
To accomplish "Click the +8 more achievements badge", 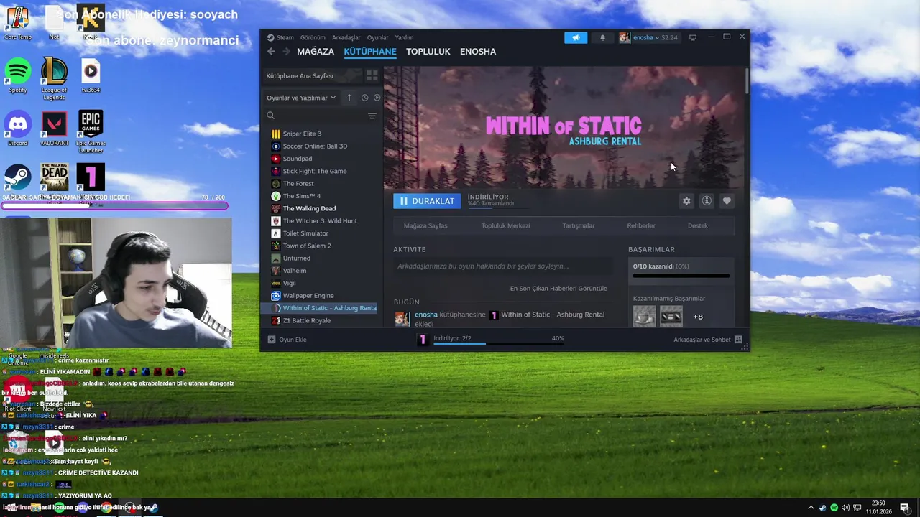I will (x=698, y=317).
